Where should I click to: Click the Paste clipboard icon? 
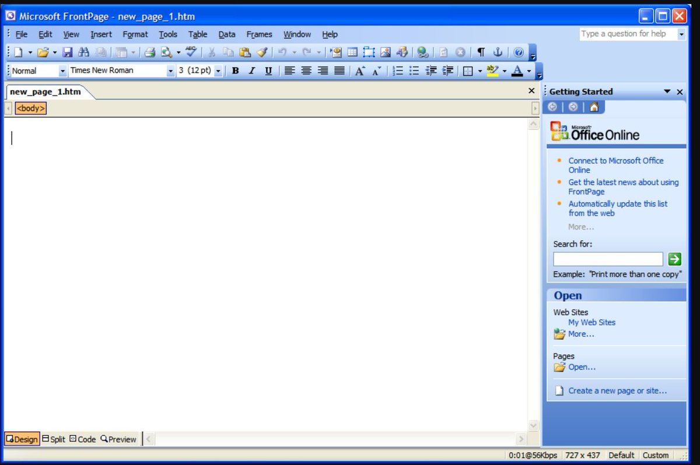coord(245,52)
